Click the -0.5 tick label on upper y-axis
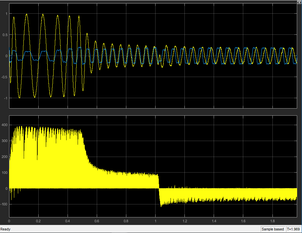The height and width of the screenshot is (233, 302). 5,77
